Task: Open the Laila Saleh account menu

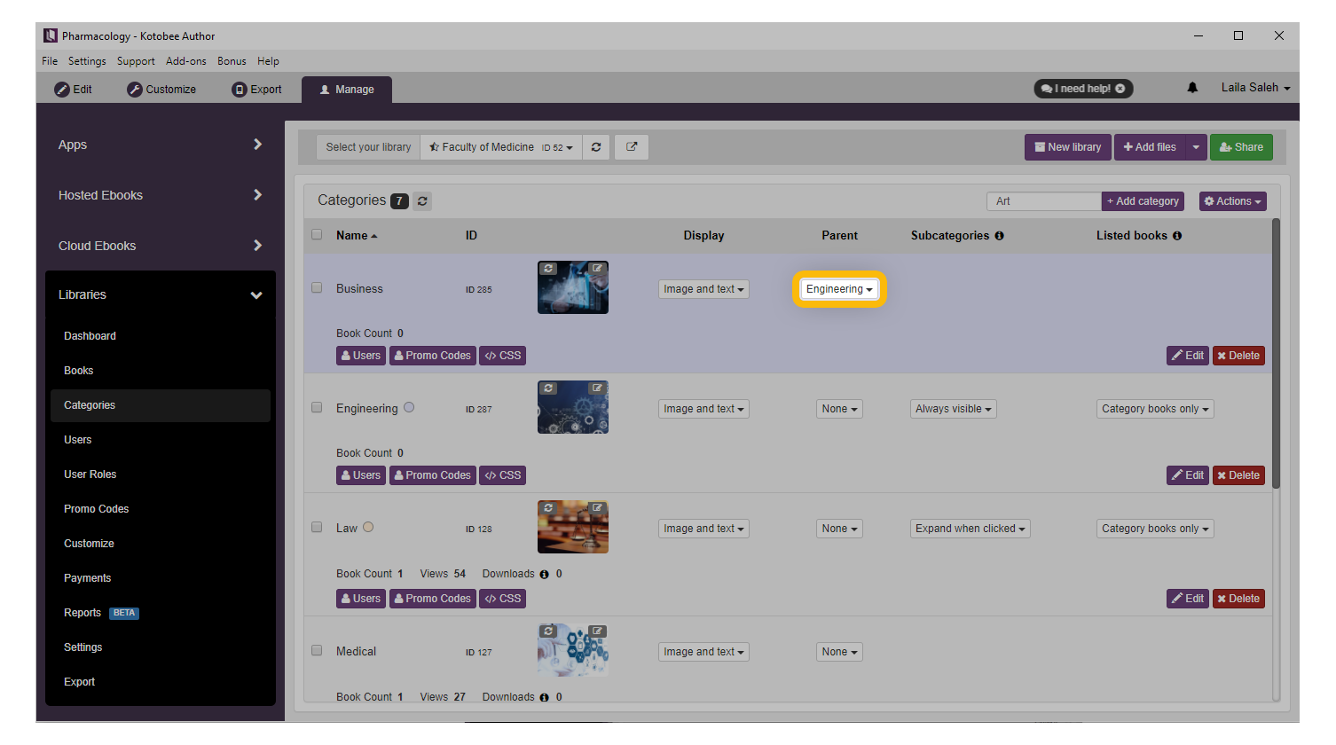Action: pyautogui.click(x=1255, y=88)
